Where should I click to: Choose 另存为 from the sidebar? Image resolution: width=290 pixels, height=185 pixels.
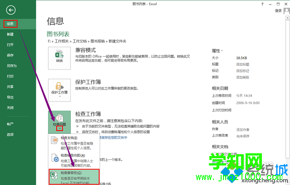[12, 66]
